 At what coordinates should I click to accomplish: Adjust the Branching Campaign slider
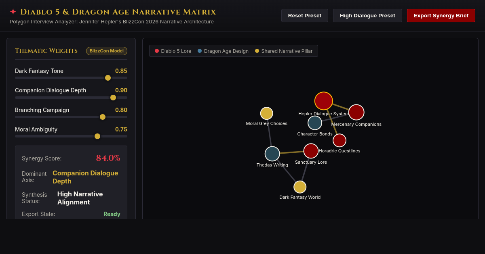(x=71, y=117)
